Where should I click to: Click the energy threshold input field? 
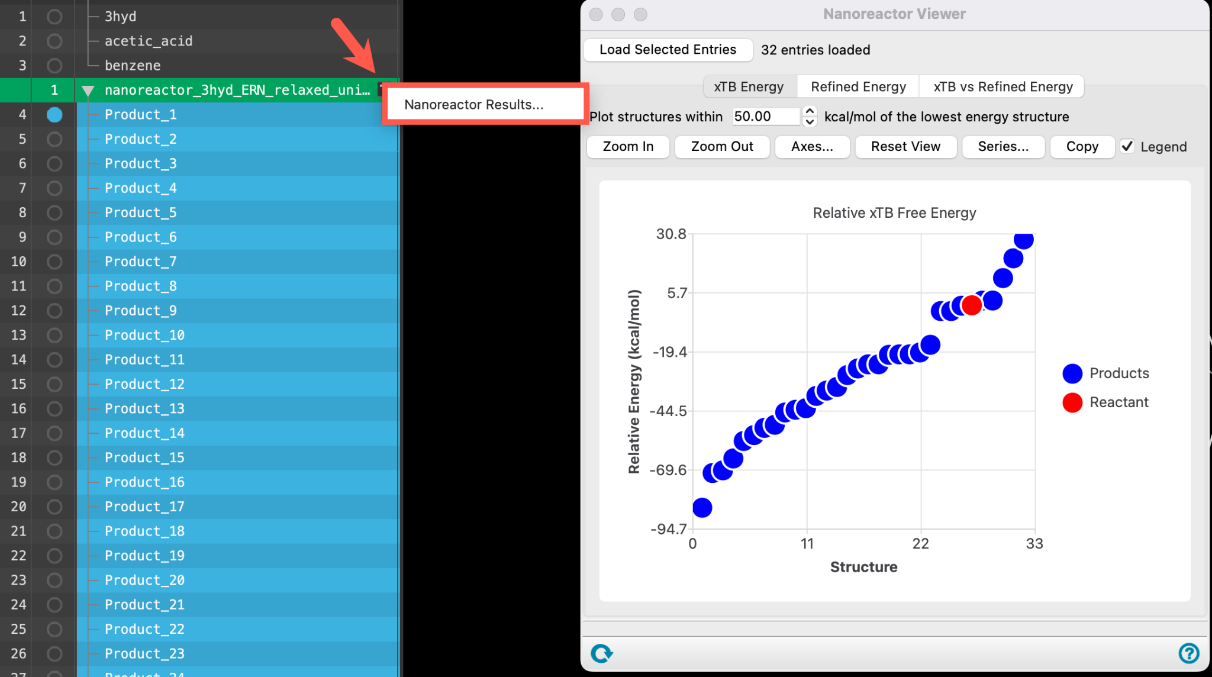(766, 117)
